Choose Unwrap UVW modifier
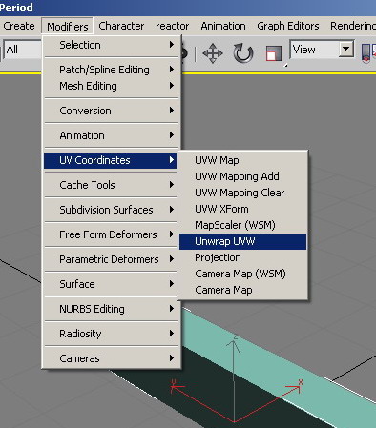The height and width of the screenshot is (428, 376). click(242, 241)
